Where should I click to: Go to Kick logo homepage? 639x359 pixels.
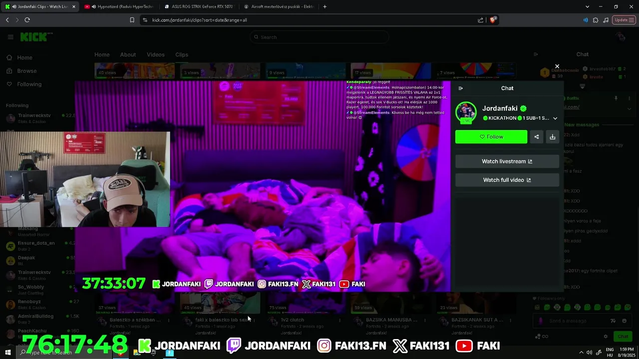[x=34, y=37]
